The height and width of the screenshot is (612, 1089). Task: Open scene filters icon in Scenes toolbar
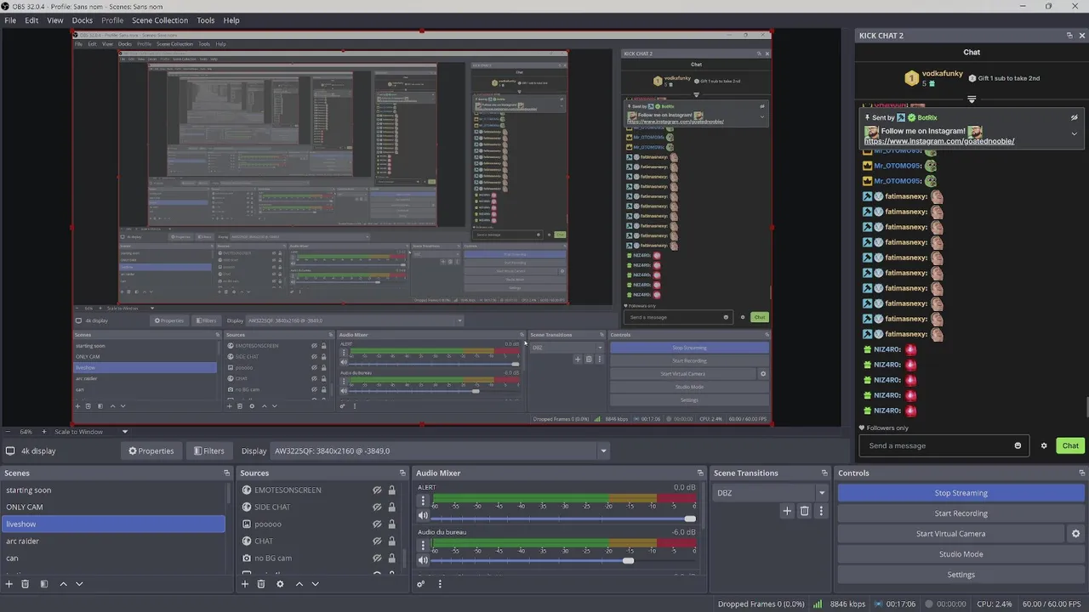tap(44, 584)
